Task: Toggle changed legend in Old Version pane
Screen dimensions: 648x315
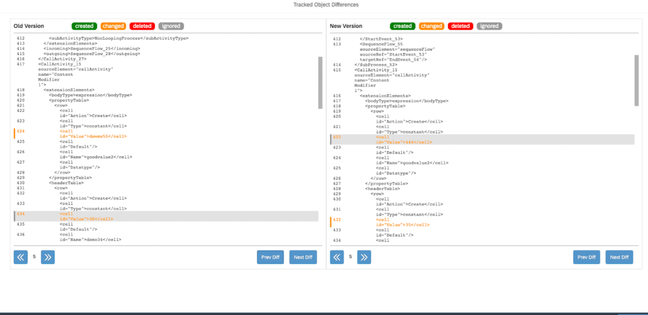Action: click(x=113, y=26)
